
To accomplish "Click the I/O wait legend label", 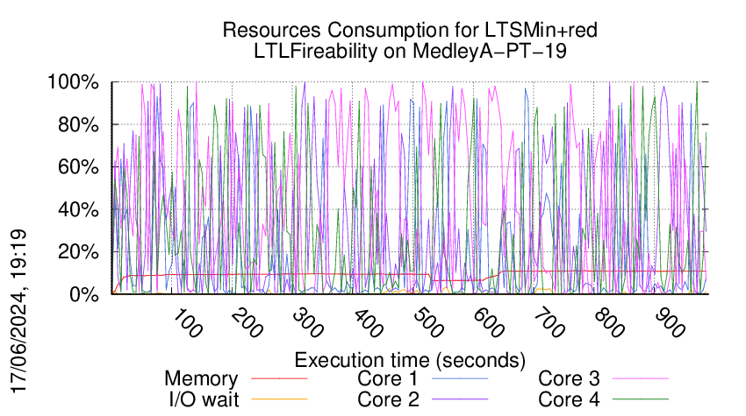I will [x=204, y=399].
